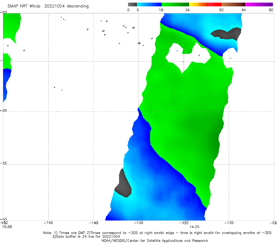Click the color bar label '80'
This screenshot has height=243, width=277.
[x=271, y=10]
